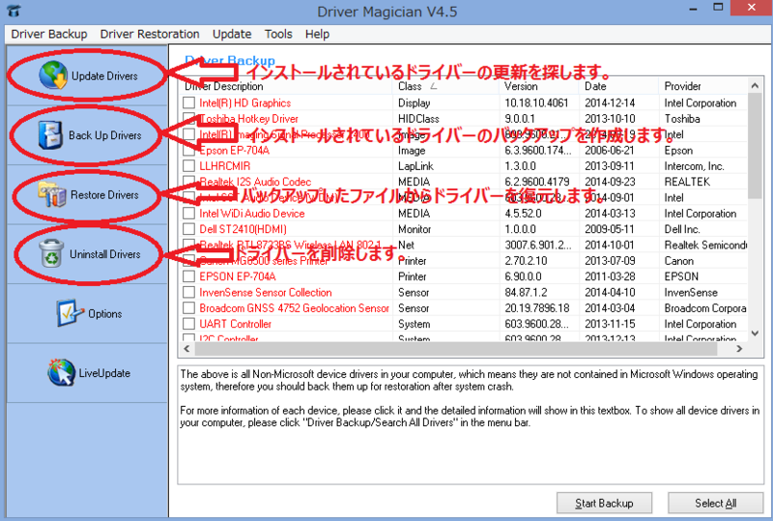Tick the UART Controller checkbox
The height and width of the screenshot is (521, 773).
point(188,324)
